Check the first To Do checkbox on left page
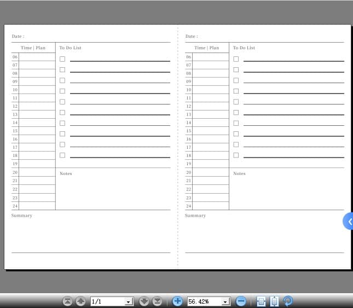Screen dimensions: 353x308 coord(62,59)
